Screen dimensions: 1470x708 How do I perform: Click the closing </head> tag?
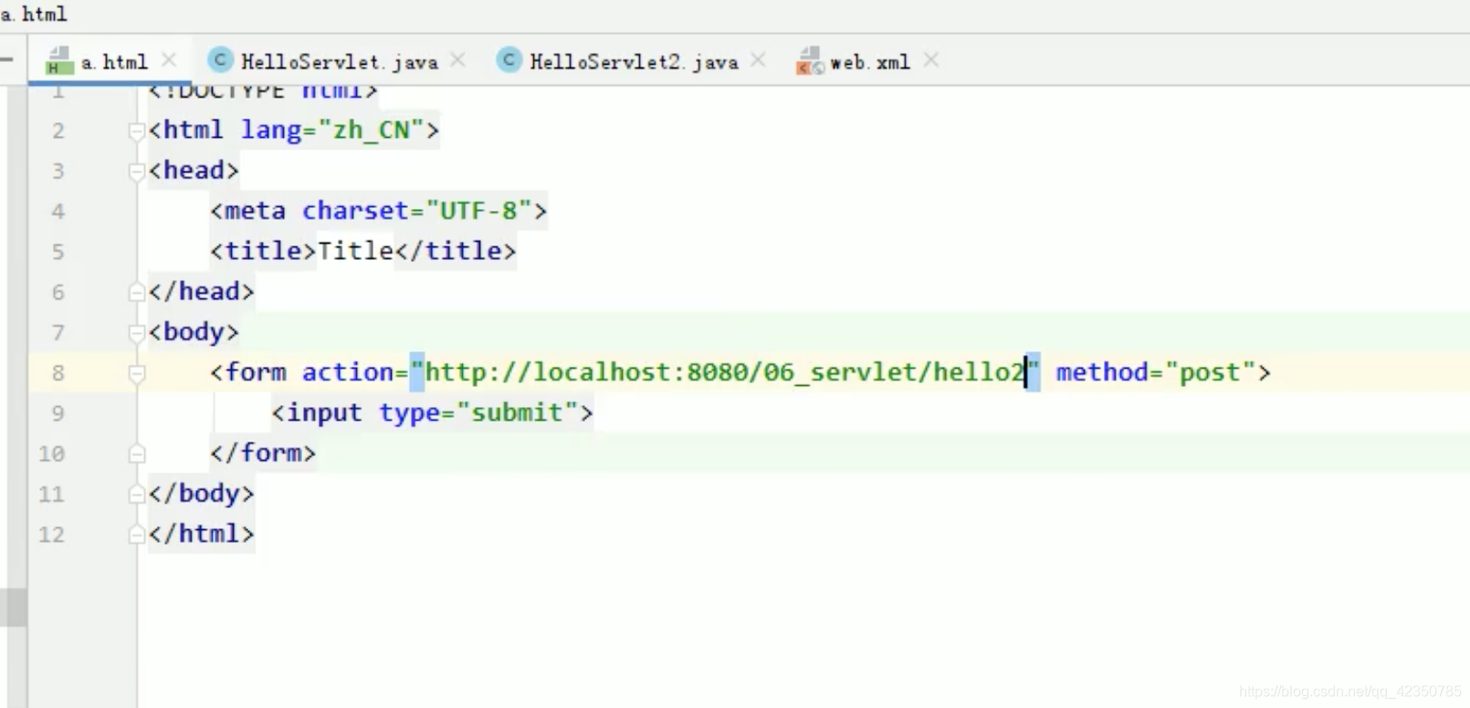coord(201,291)
